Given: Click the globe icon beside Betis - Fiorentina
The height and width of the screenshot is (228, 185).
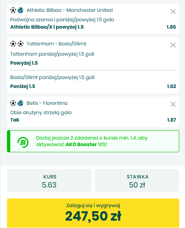Looking at the screenshot, I should point(21,103).
